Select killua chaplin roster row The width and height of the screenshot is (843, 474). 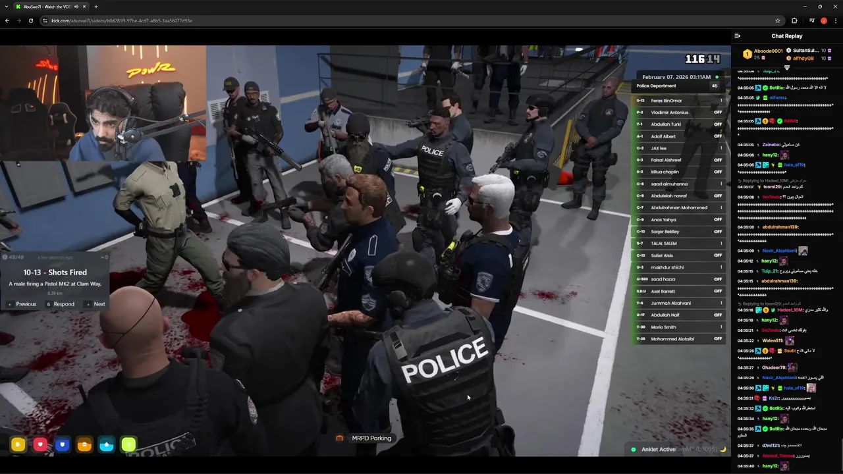(678, 172)
